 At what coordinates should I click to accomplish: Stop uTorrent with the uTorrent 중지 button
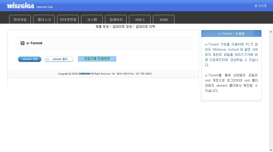(x=59, y=59)
